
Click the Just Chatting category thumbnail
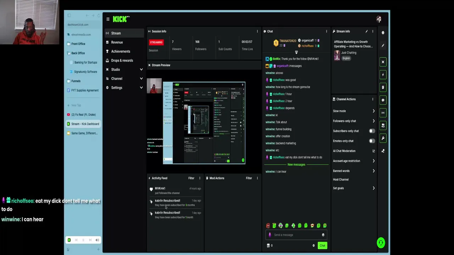pos(337,55)
